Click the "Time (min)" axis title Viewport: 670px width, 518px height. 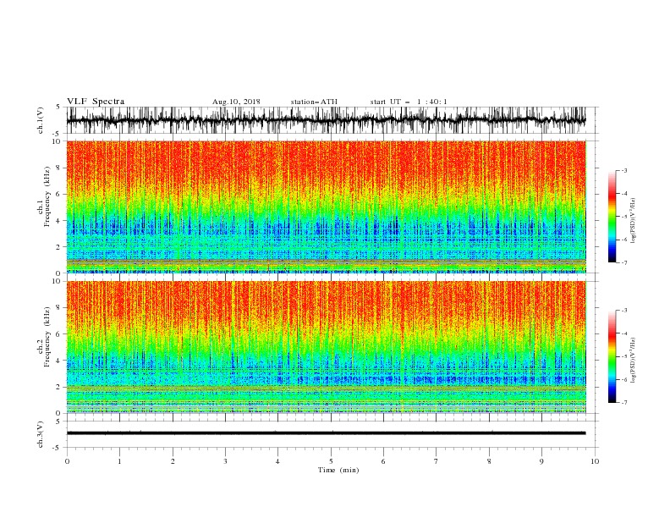338,470
